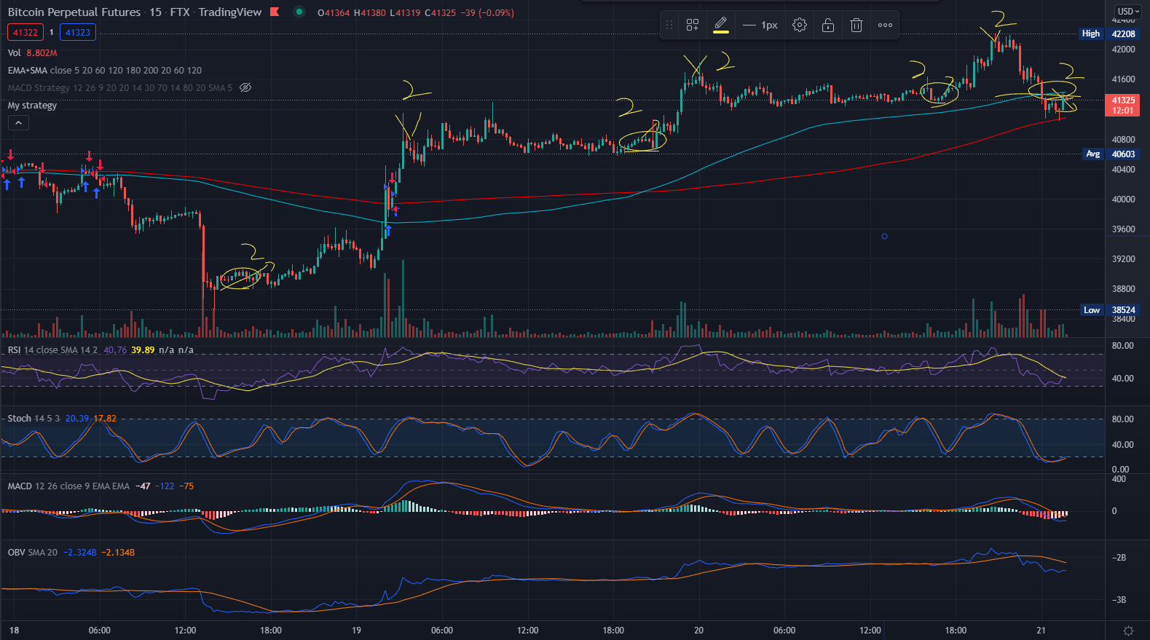Delete the selected drawing with trash icon
Image resolution: width=1150 pixels, height=640 pixels.
(856, 25)
